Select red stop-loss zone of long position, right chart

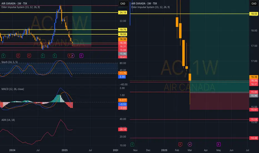pos(219,101)
